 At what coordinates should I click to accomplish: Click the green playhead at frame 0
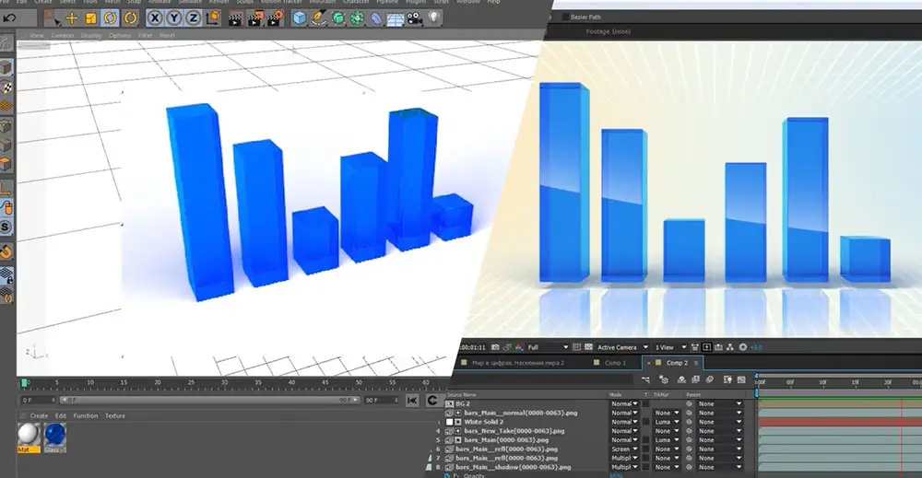click(x=25, y=383)
